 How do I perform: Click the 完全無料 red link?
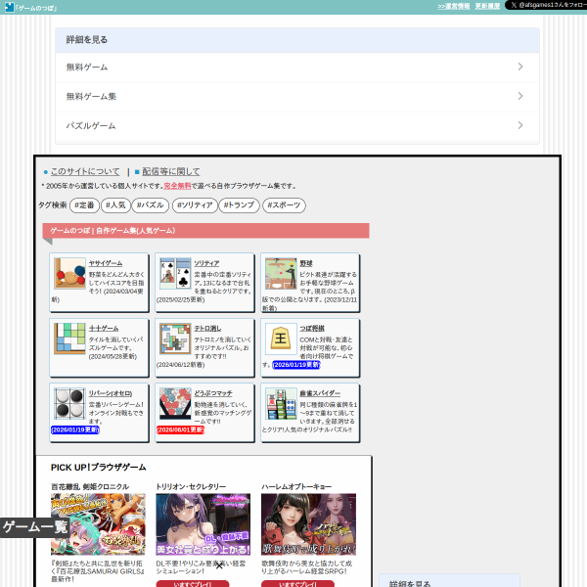tap(177, 186)
